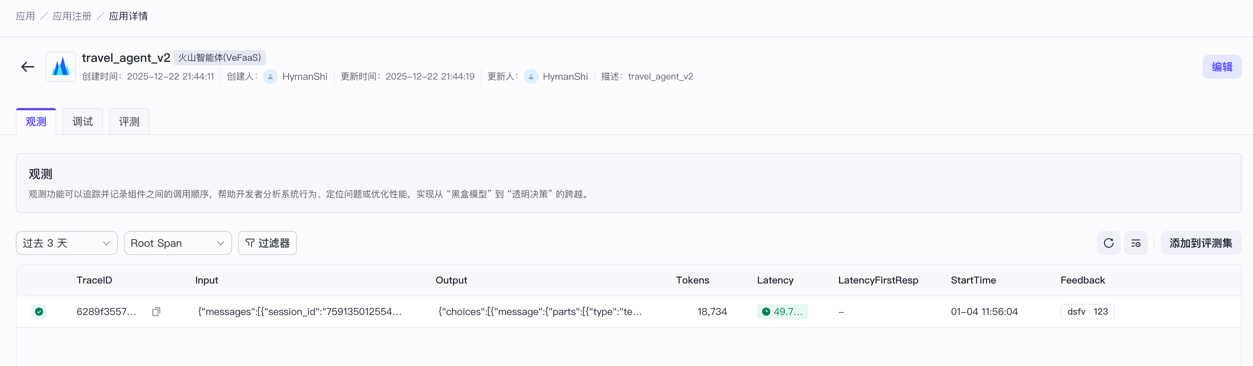Open trace 6289f3557... row
The image size is (1253, 366).
pos(628,312)
